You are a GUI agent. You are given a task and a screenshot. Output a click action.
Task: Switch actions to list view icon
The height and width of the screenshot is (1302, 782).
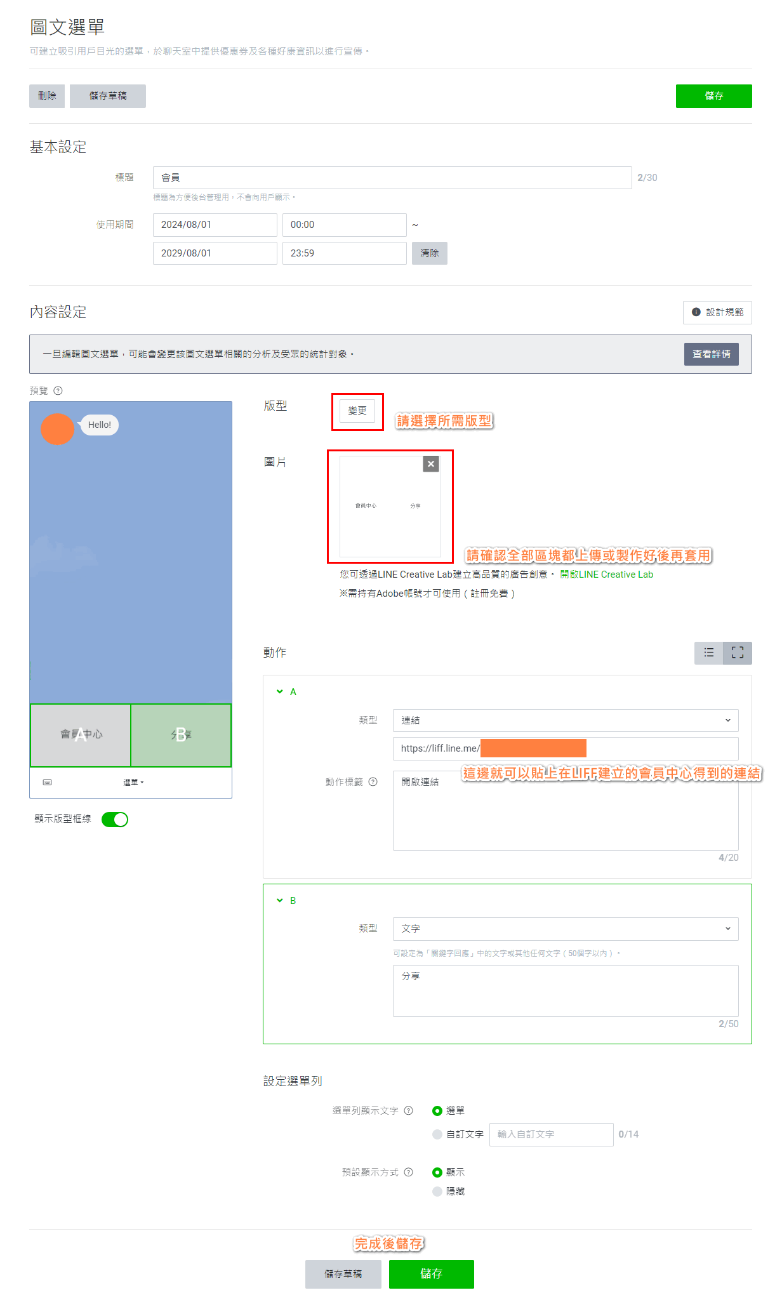click(708, 653)
